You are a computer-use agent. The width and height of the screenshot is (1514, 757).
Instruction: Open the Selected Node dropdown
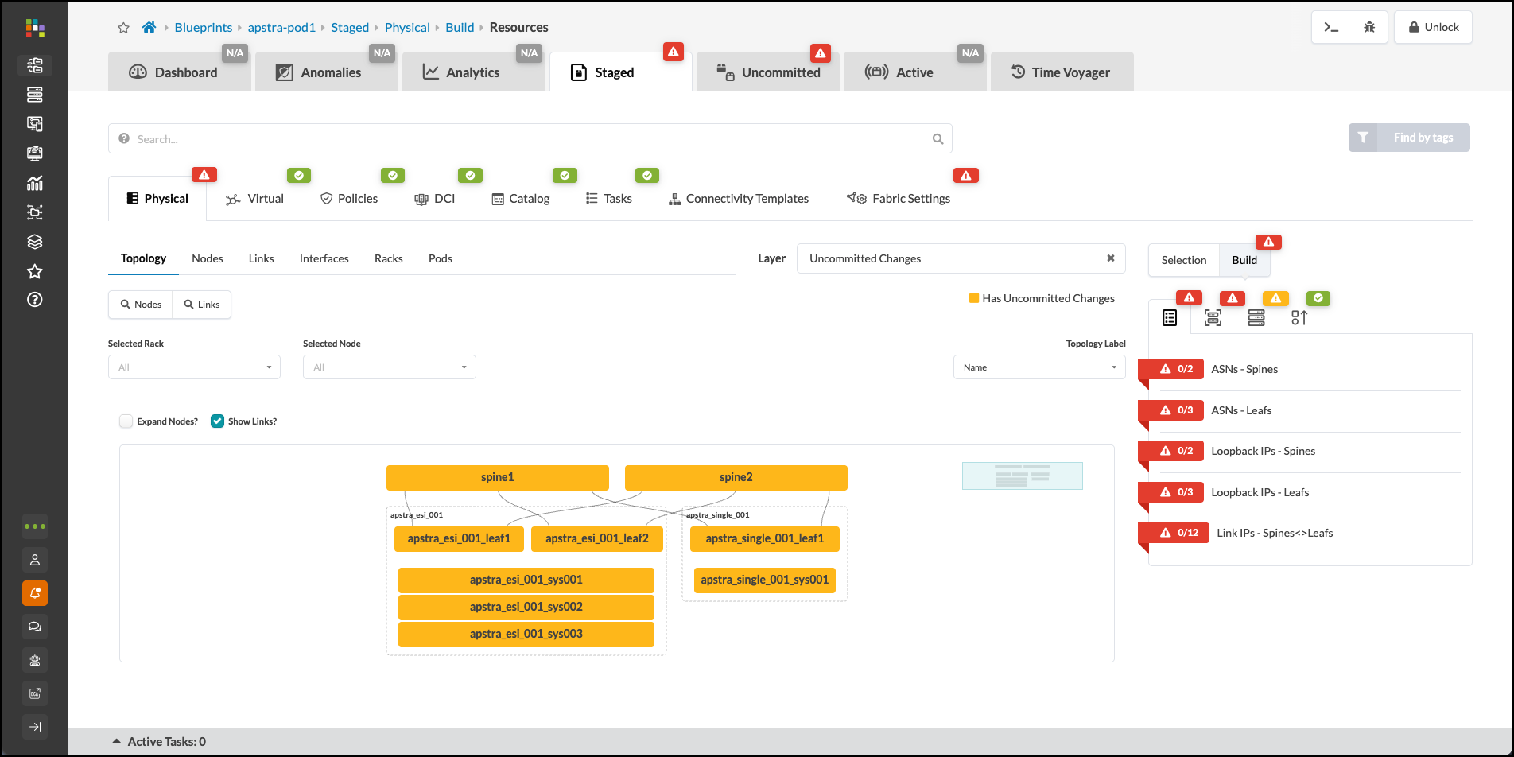point(389,367)
